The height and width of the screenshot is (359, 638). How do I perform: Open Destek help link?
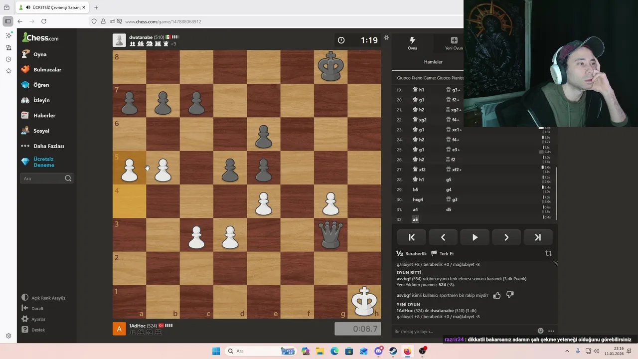click(33, 330)
